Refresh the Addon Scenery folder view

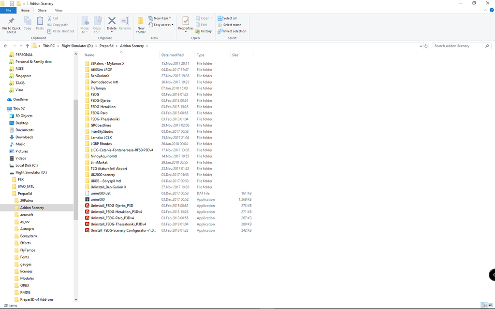pyautogui.click(x=426, y=46)
